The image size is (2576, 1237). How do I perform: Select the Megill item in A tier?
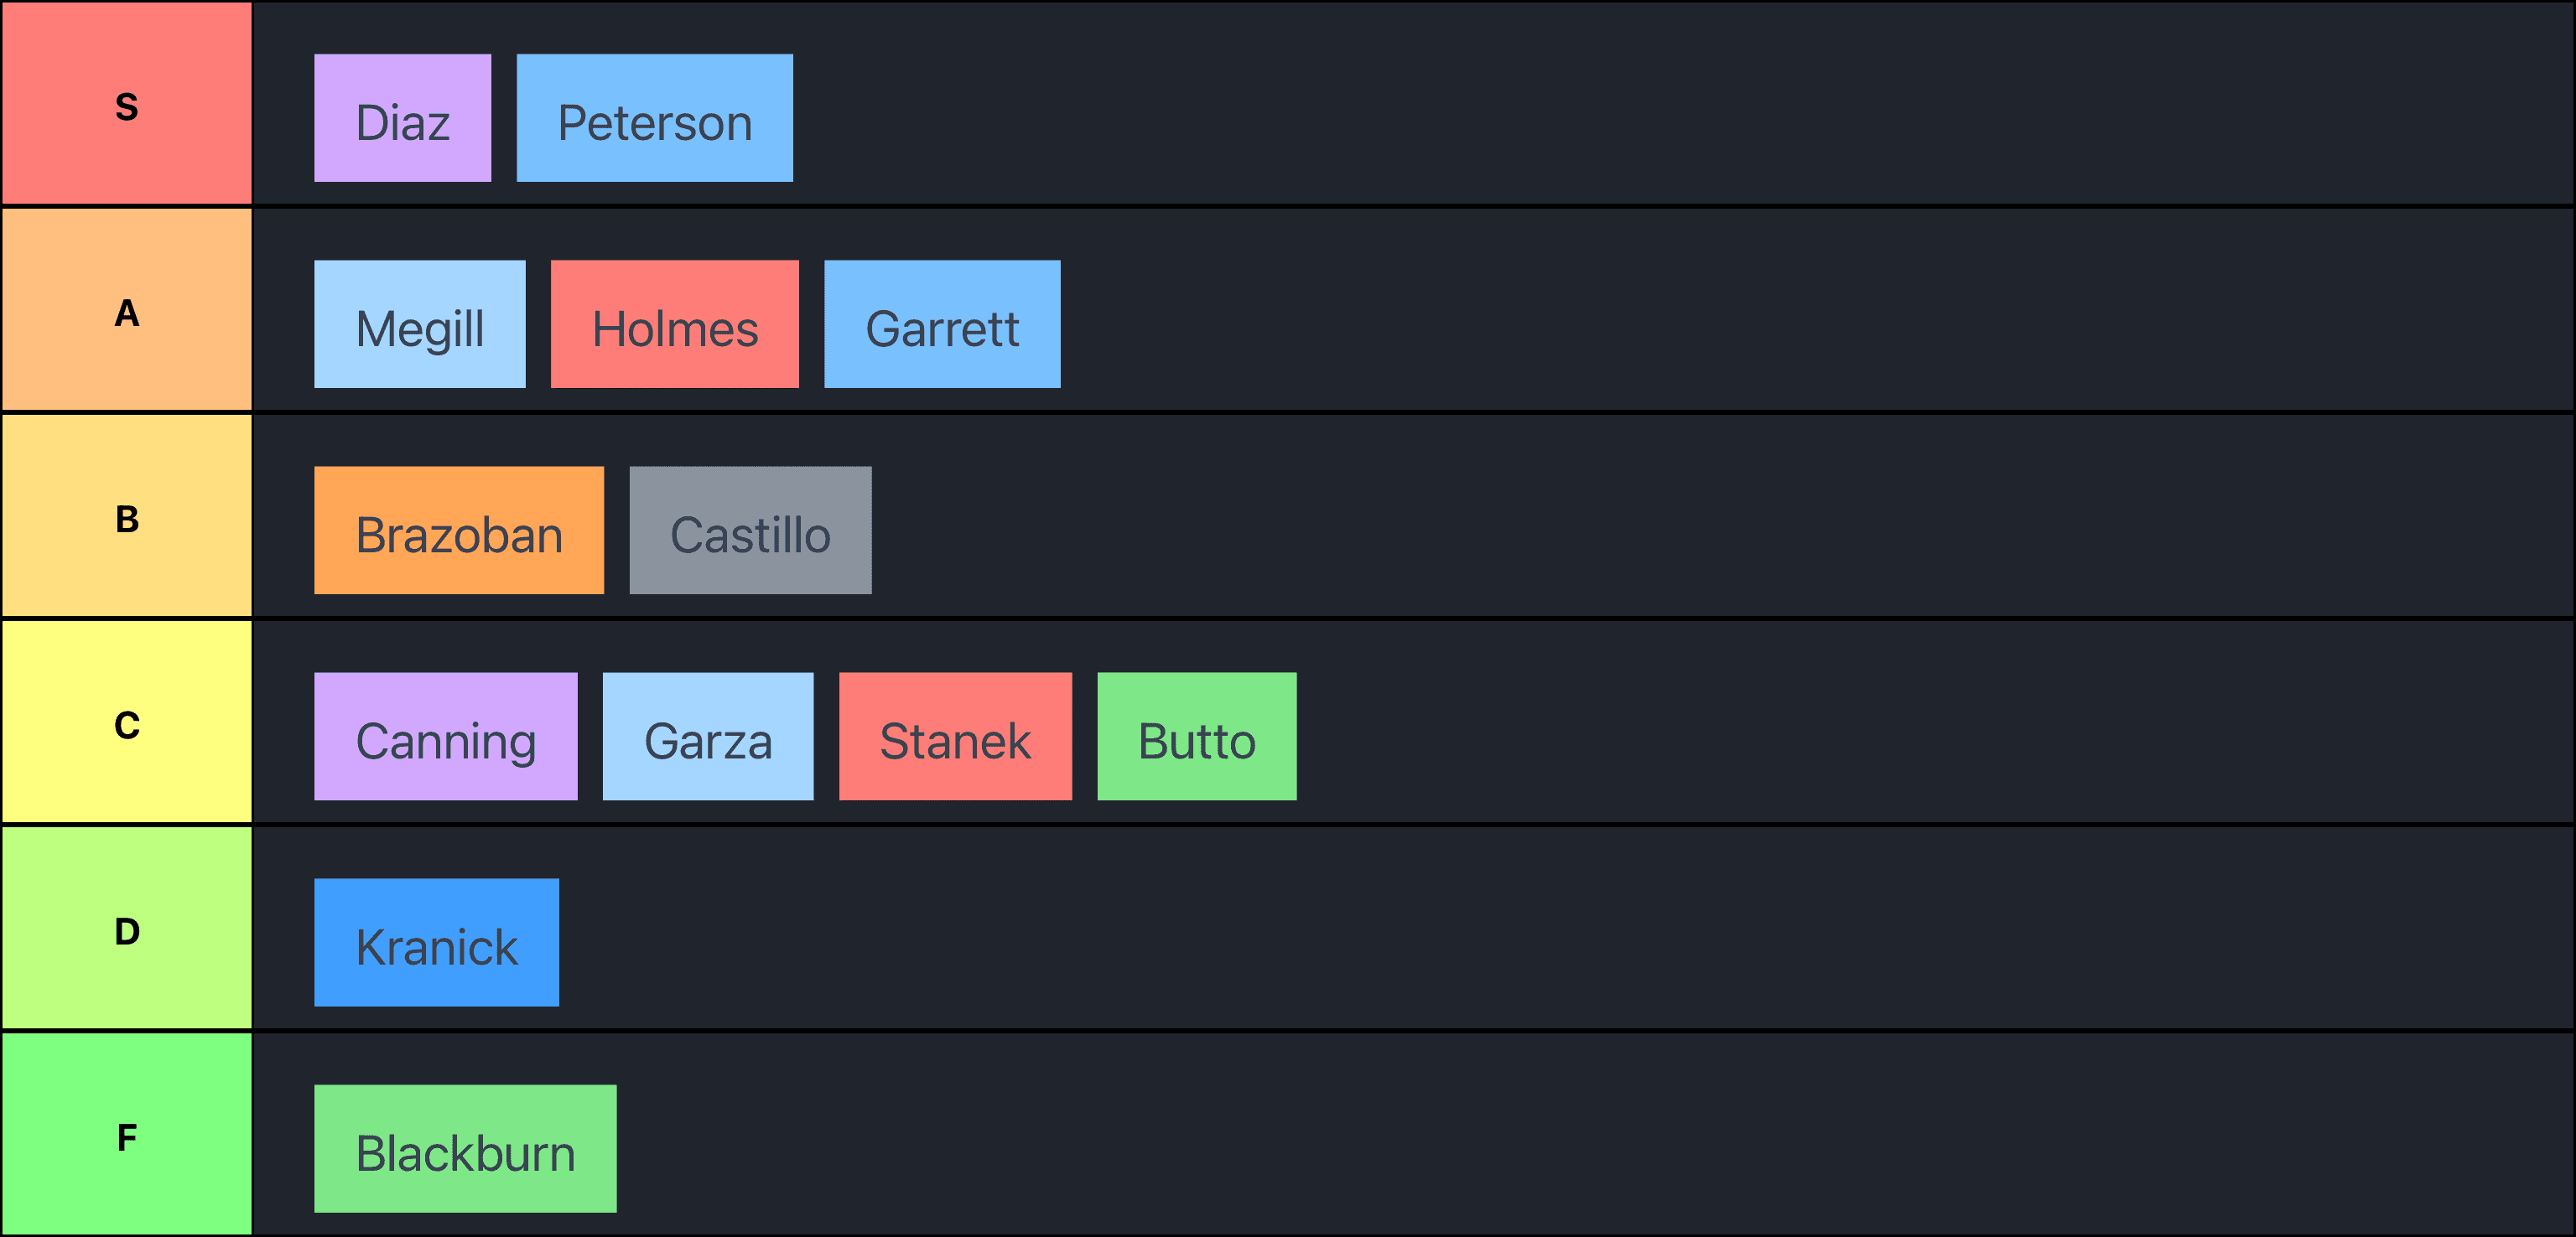[419, 323]
